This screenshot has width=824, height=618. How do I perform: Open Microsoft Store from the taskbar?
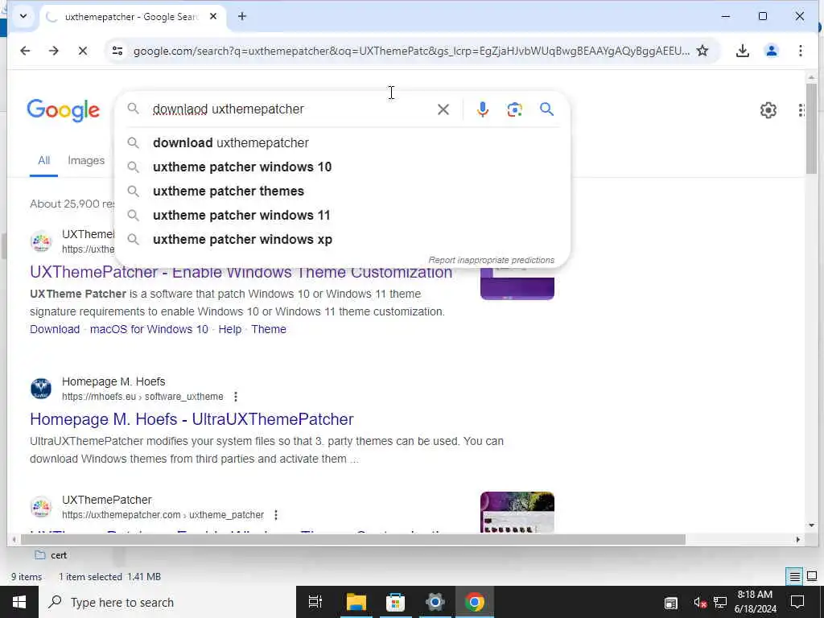pos(395,602)
